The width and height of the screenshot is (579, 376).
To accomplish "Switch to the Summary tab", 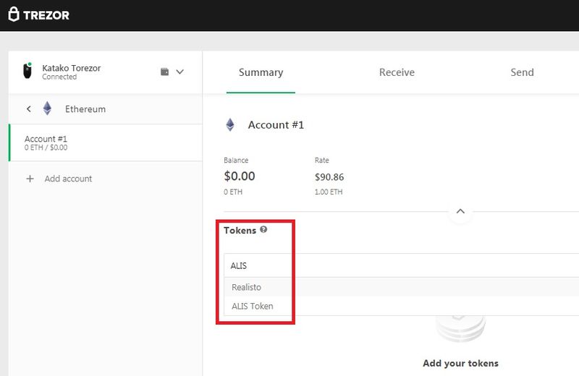I will 261,72.
